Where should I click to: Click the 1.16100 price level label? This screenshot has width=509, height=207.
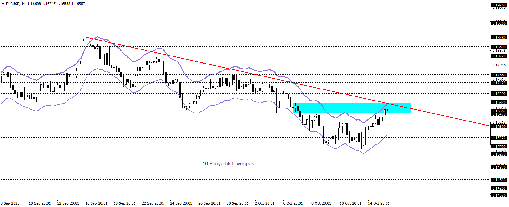tap(499, 127)
